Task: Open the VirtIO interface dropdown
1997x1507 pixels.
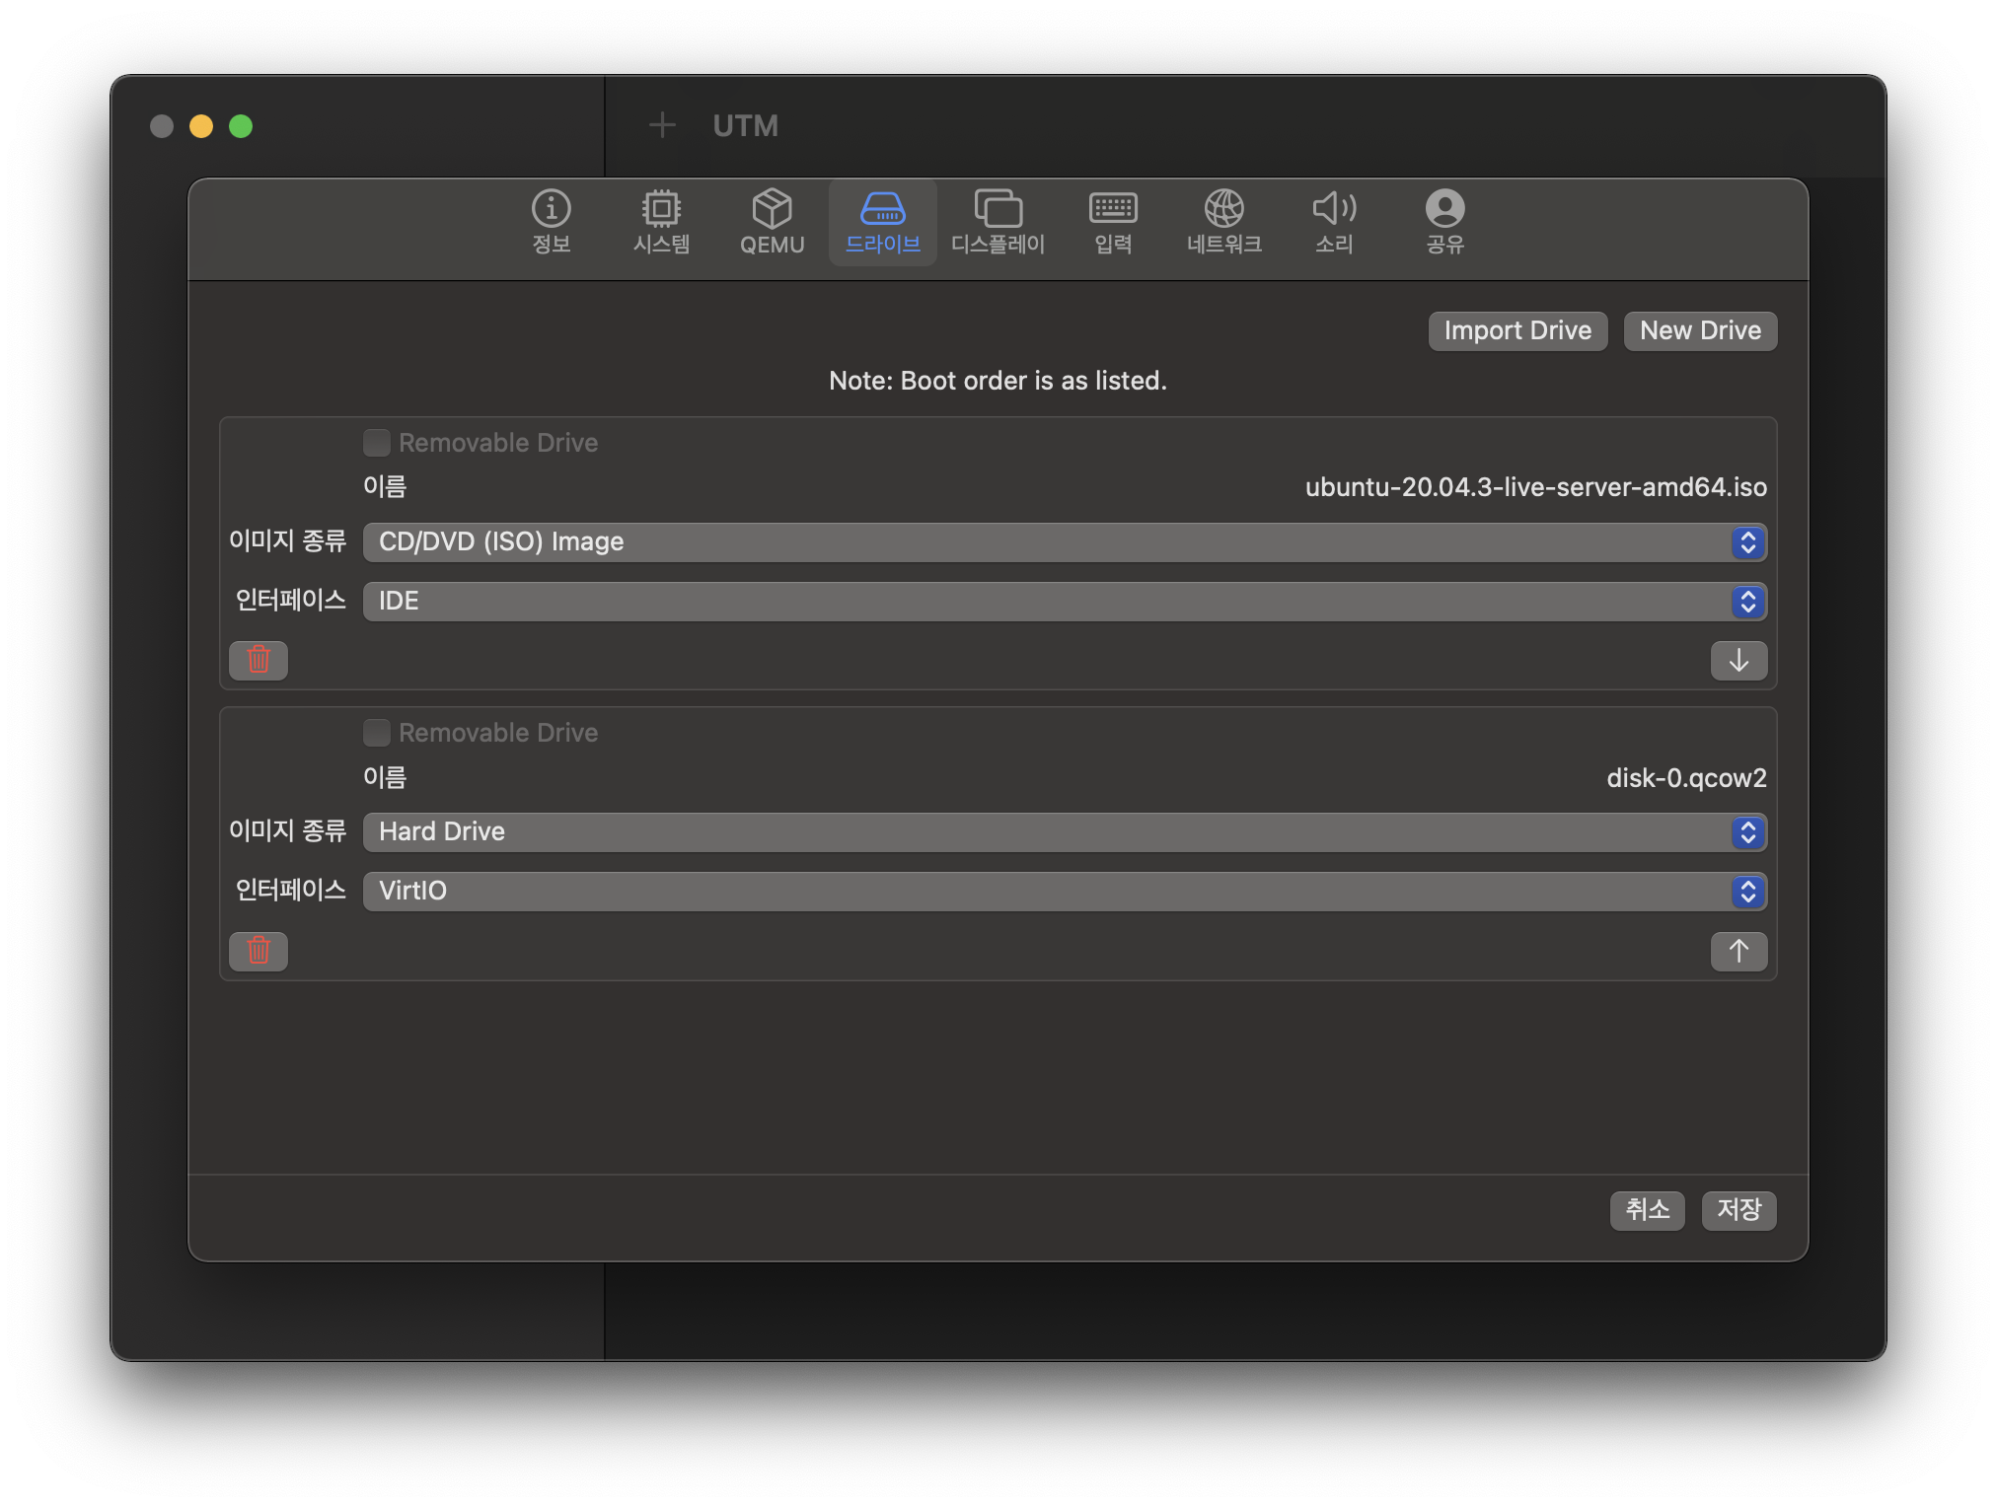Action: tap(1064, 892)
